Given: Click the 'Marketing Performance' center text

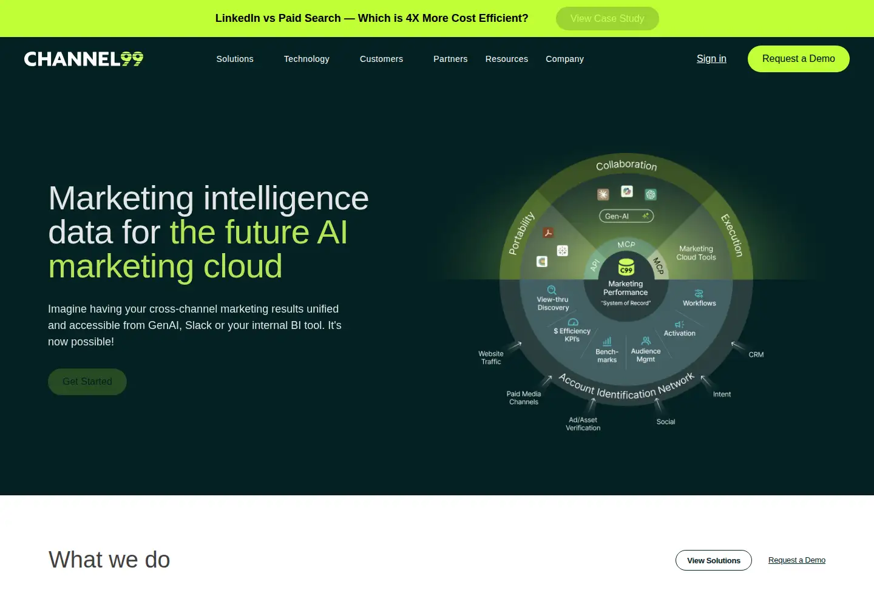Looking at the screenshot, I should [626, 288].
